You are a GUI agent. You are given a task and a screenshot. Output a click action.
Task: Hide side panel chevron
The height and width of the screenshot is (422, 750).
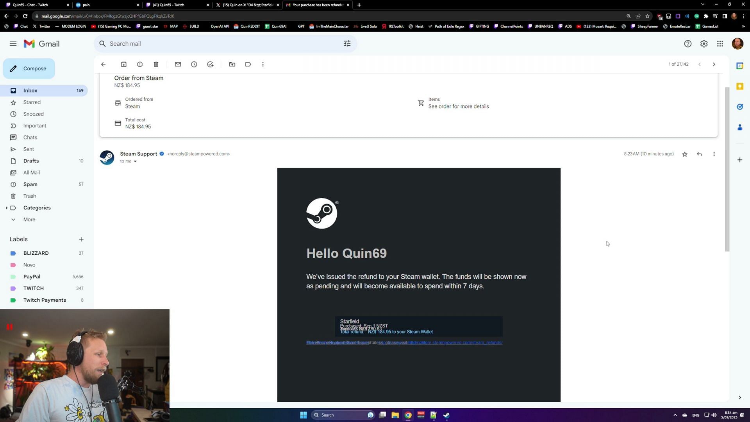(739, 398)
